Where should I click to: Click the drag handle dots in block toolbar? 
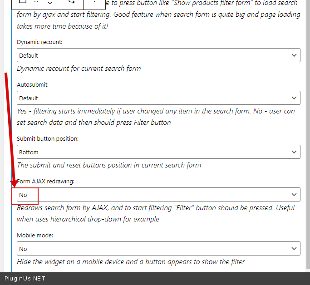click(37, 2)
